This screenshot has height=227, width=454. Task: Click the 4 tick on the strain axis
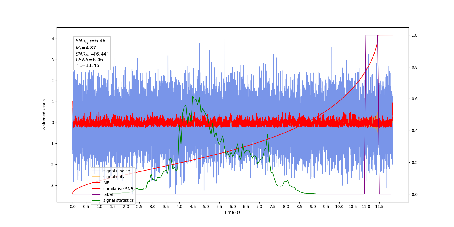point(53,39)
